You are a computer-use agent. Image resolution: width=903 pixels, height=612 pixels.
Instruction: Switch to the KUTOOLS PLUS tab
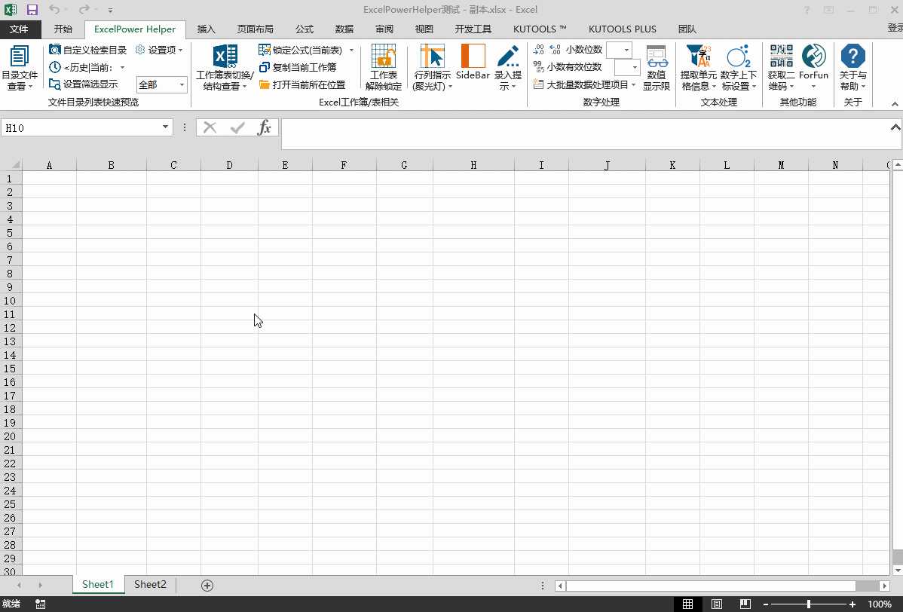click(x=622, y=29)
